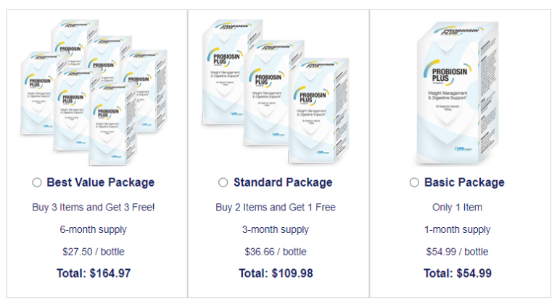Click the Best Value Package title
This screenshot has width=557, height=306.
coord(100,182)
